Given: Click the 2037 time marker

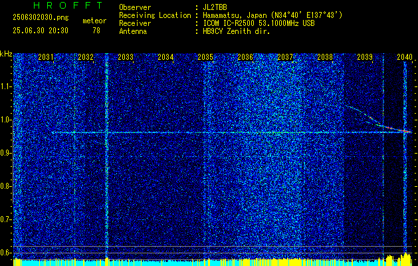Looking at the screenshot, I should pyautogui.click(x=285, y=57).
